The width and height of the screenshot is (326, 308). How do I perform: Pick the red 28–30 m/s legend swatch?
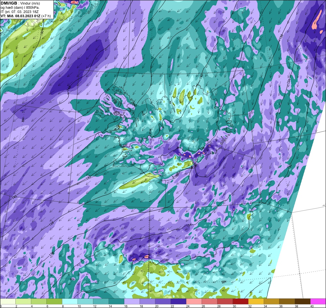pyautogui.click(x=225, y=301)
